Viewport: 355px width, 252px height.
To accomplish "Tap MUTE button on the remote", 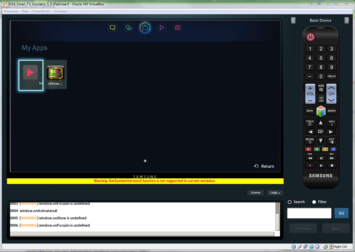I will (321, 88).
